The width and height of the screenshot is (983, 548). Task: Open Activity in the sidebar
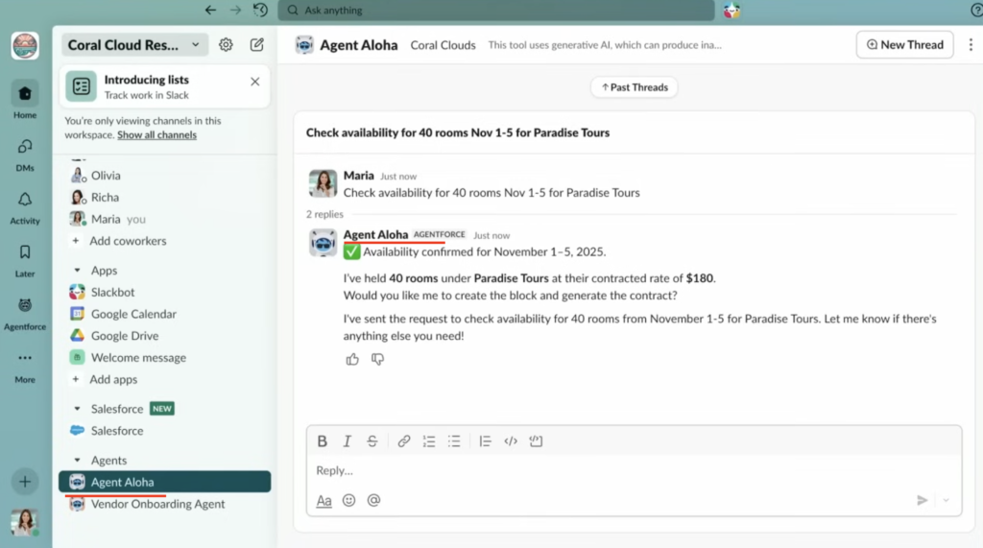point(25,207)
